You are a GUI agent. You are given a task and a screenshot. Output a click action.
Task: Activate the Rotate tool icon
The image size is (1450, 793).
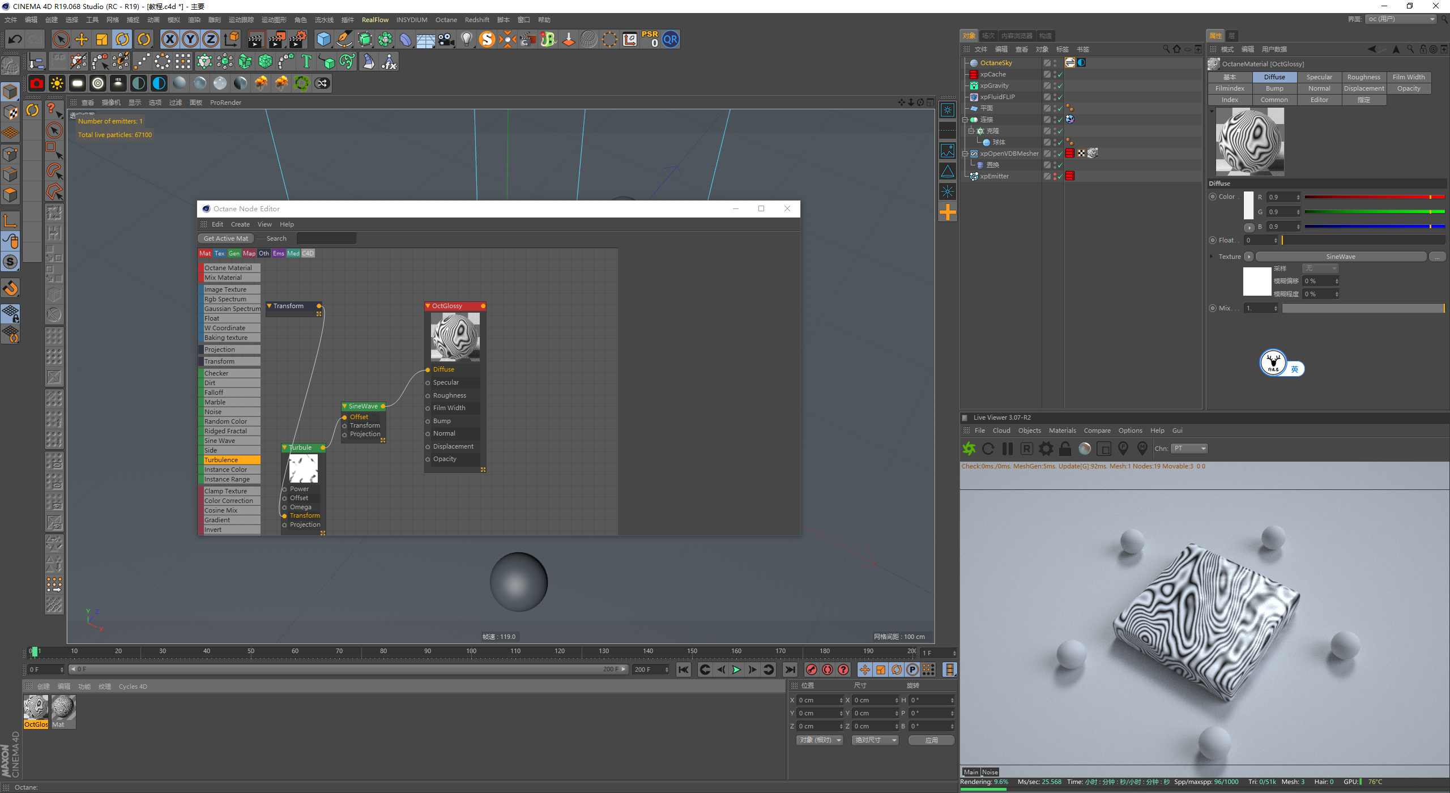[x=122, y=39]
